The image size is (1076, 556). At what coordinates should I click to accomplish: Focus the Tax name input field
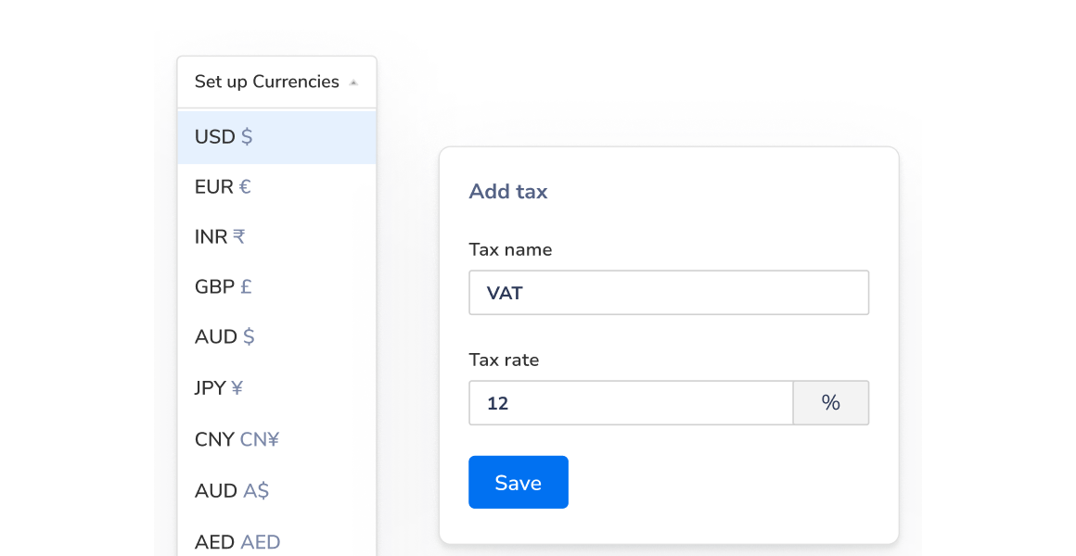[669, 293]
